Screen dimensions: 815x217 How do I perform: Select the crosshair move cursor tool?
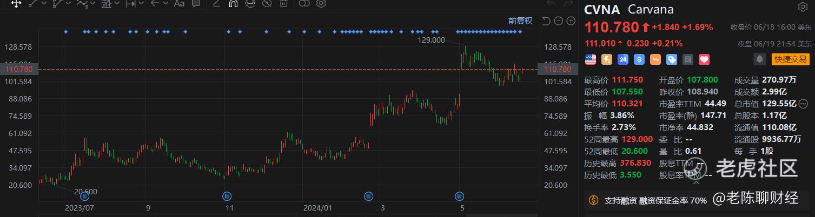tap(16, 4)
